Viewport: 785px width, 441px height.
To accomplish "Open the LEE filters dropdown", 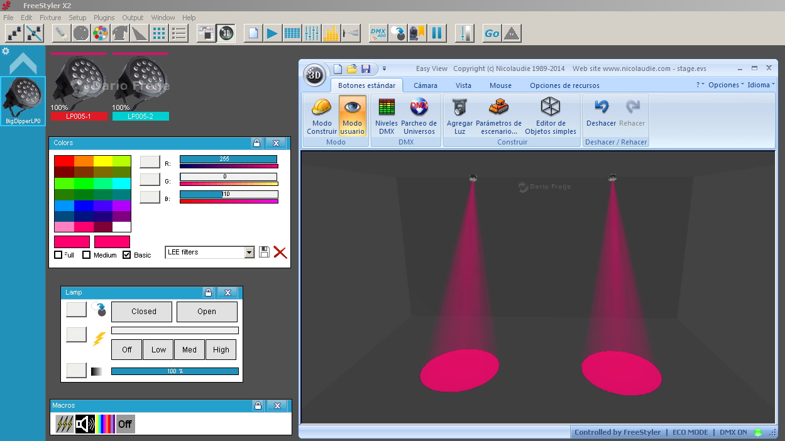I will tap(250, 253).
